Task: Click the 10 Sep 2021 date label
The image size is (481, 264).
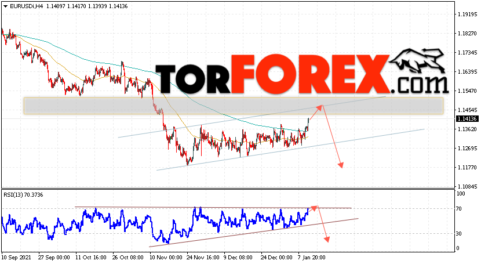Action: (16, 257)
